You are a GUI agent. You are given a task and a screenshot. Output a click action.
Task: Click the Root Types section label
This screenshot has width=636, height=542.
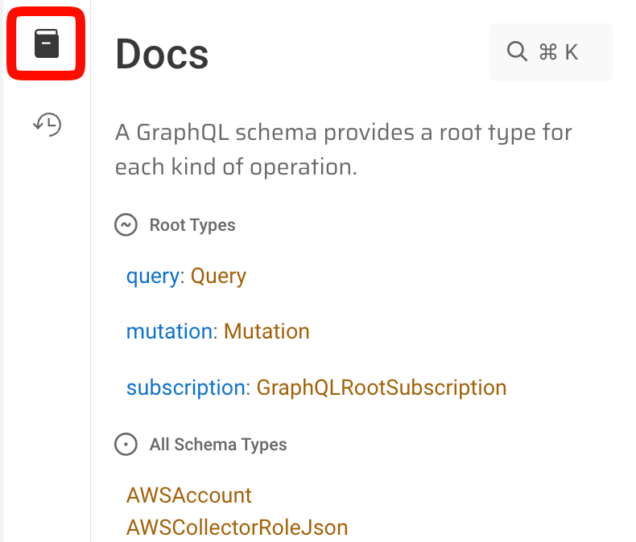click(x=192, y=225)
